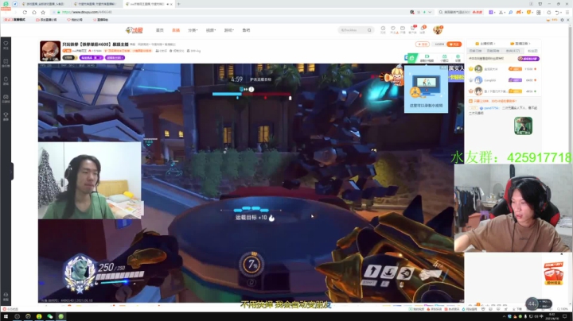
Task: Open the taskbar notification center icon
Action: [x=564, y=316]
